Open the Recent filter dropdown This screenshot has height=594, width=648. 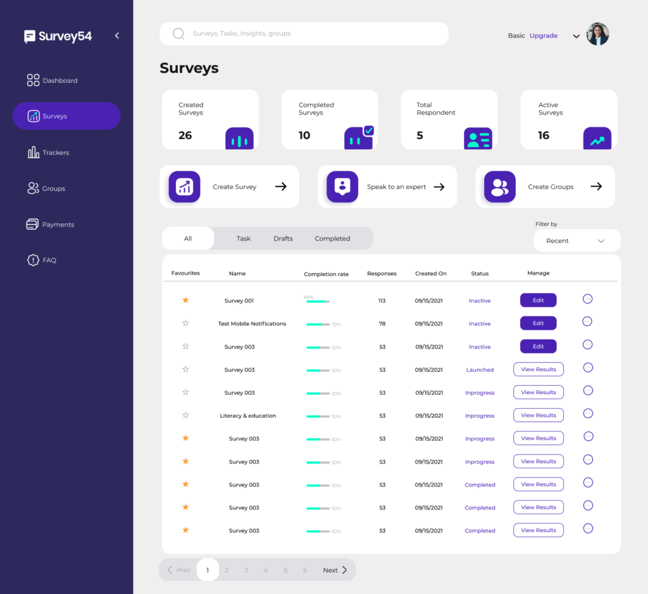tap(576, 241)
